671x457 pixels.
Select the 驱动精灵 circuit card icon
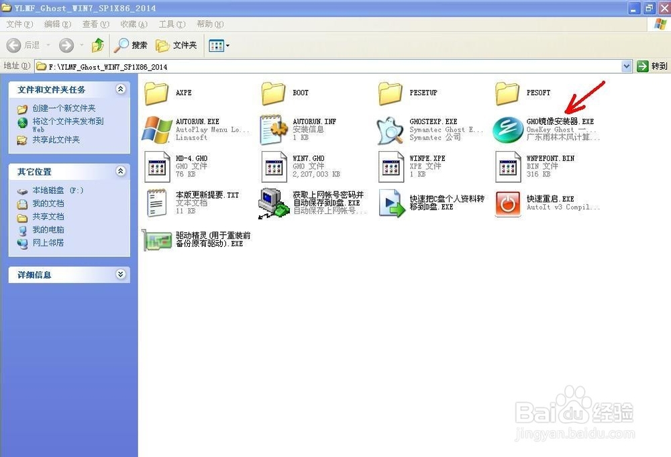[x=156, y=240]
